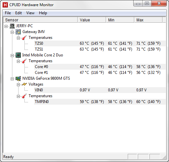
Task: Maximize the Hardware Monitor window
Action: (x=147, y=4)
